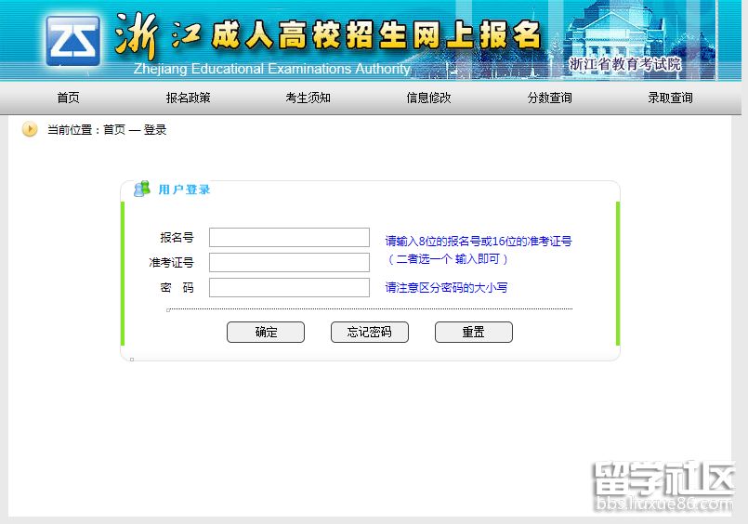The image size is (748, 524).
Task: Click the user login icon beside 用户登录
Action: [141, 190]
